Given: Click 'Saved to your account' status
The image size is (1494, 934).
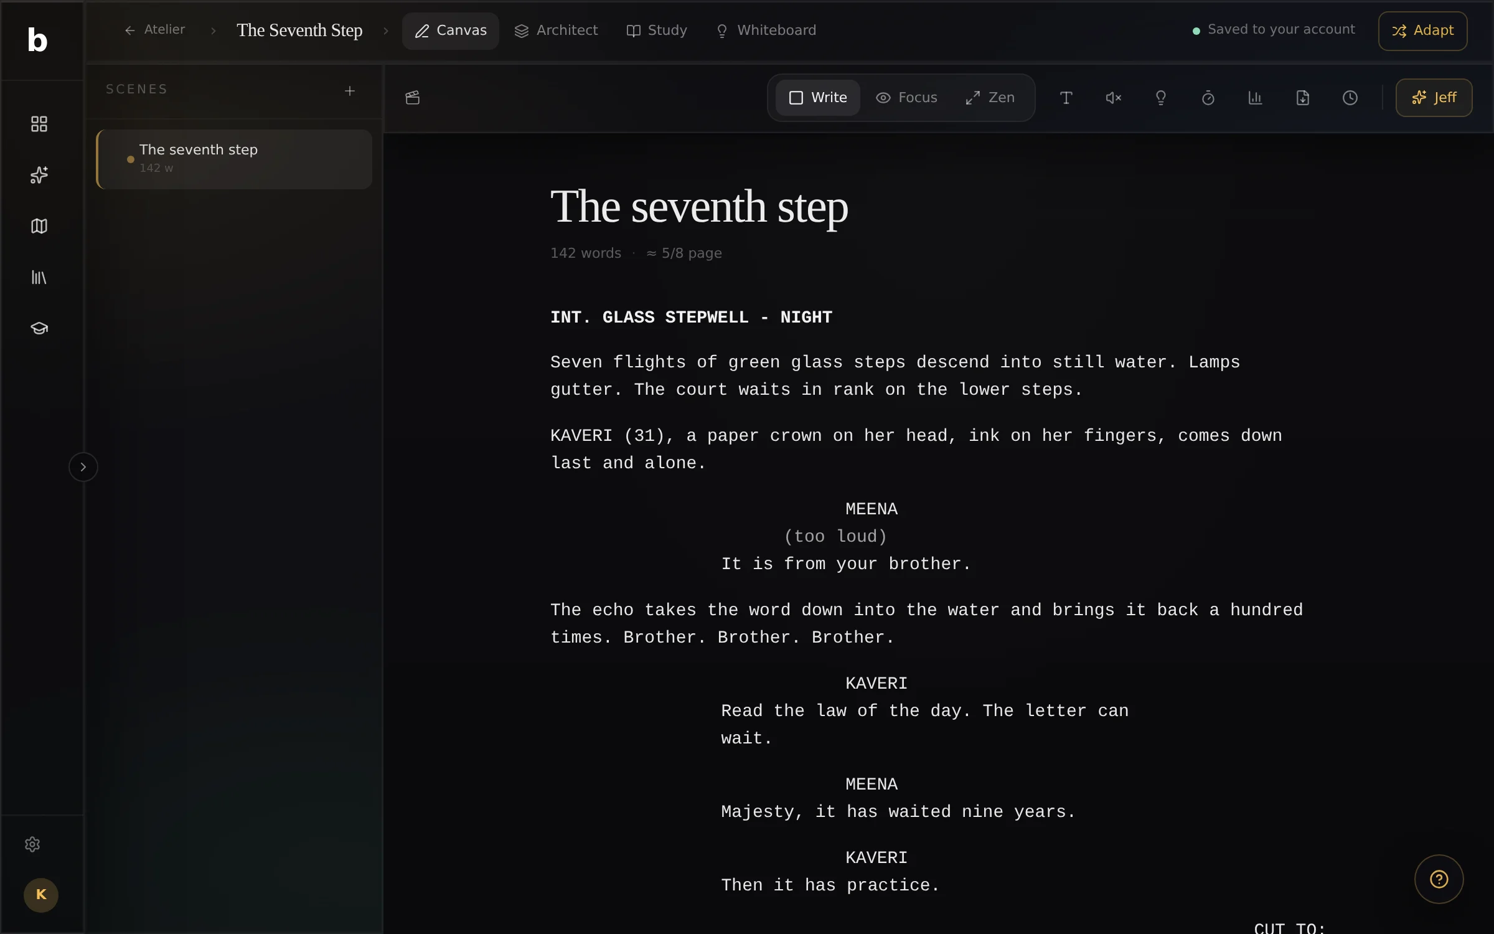Looking at the screenshot, I should coord(1281,30).
